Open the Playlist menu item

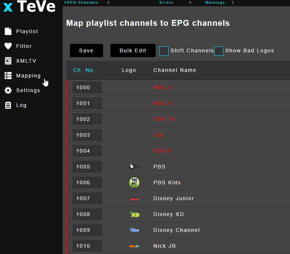(27, 31)
